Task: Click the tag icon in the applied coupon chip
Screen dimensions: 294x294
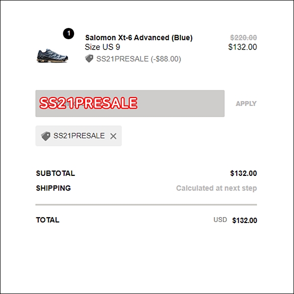Action: click(x=46, y=136)
